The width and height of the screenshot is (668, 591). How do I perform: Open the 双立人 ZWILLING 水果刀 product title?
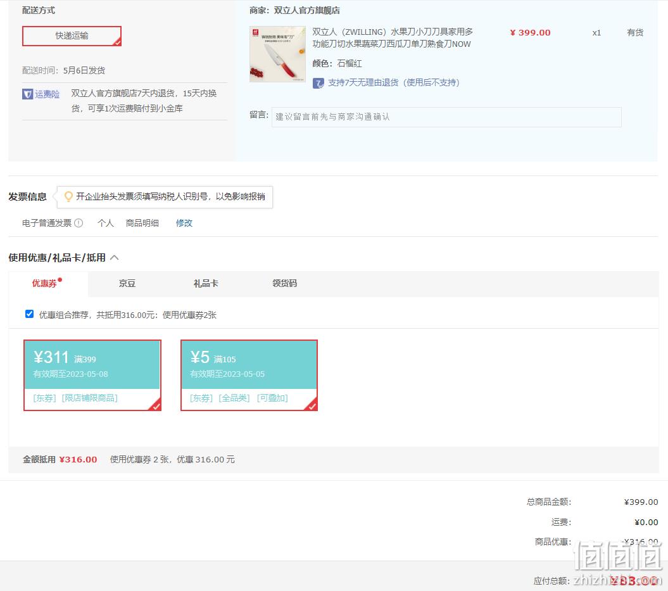pos(393,38)
